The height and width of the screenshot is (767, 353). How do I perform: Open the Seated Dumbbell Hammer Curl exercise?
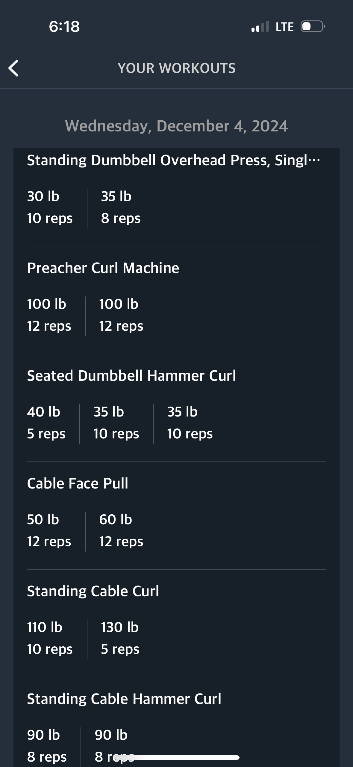coord(131,375)
